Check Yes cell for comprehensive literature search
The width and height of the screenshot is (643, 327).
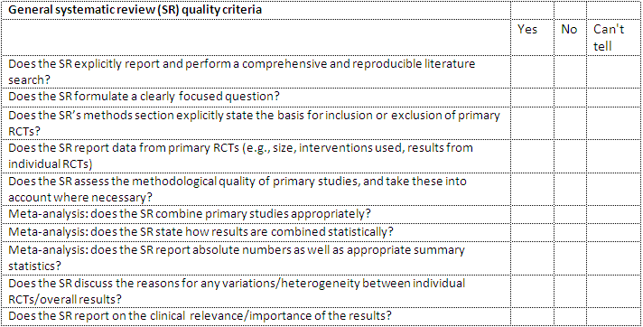tap(531, 72)
